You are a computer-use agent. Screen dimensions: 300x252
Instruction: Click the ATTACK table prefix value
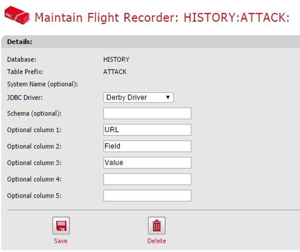[x=115, y=72]
